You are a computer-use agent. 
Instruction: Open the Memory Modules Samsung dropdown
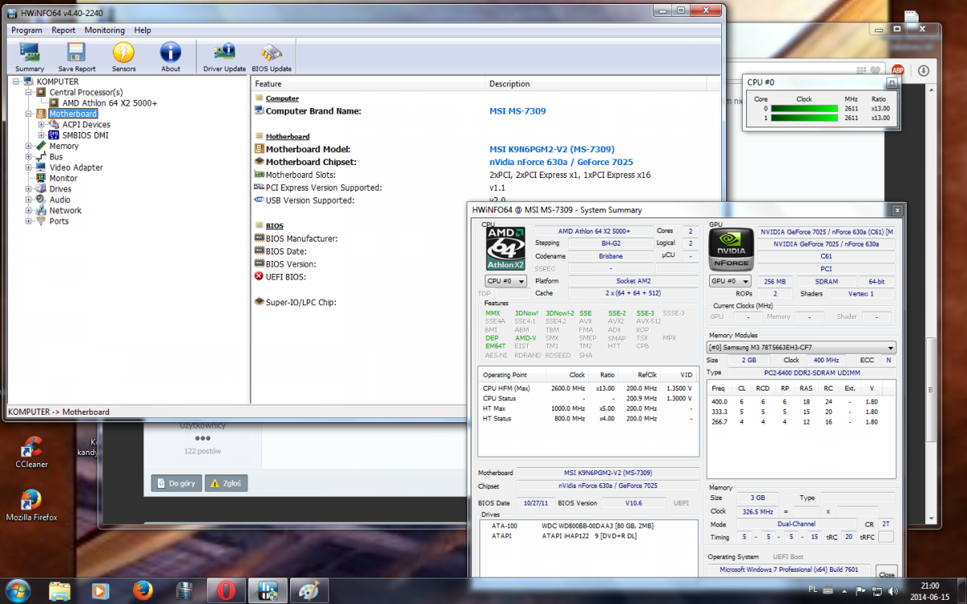coord(802,347)
